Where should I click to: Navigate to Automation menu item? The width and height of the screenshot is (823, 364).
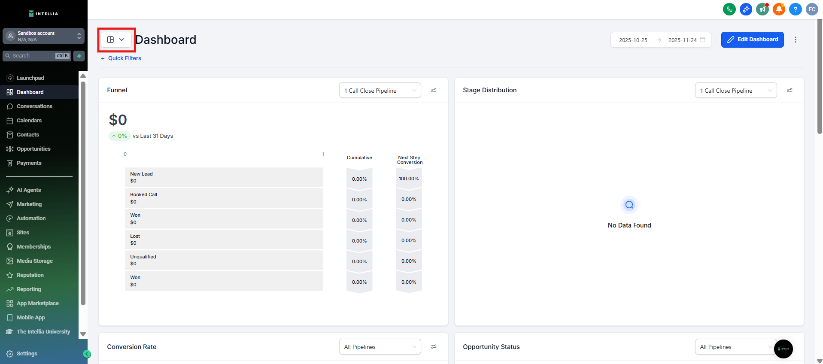(31, 218)
